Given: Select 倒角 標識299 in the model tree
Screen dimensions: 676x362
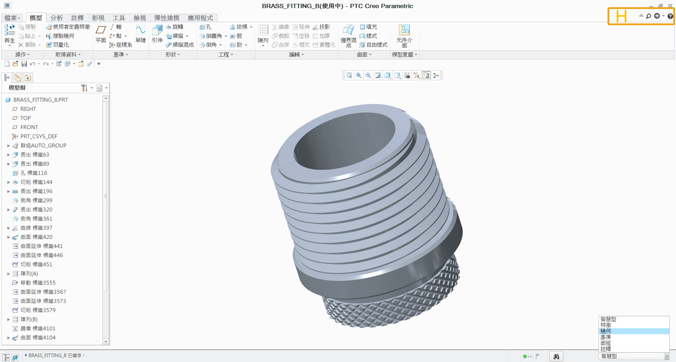Looking at the screenshot, I should (36, 200).
